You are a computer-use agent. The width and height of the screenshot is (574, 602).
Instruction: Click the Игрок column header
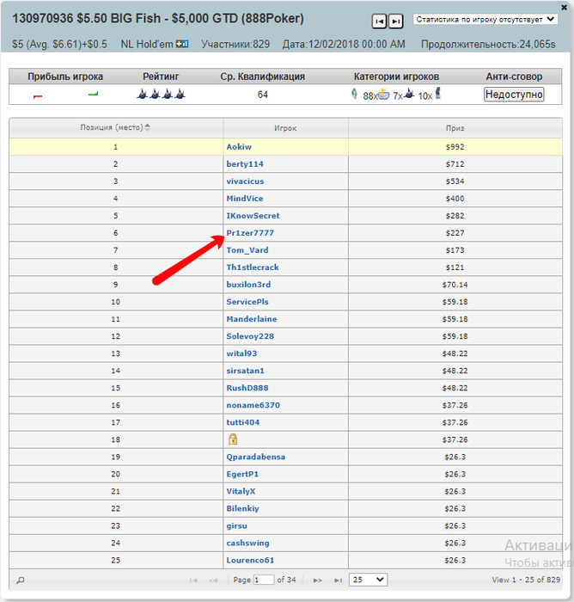click(x=285, y=128)
